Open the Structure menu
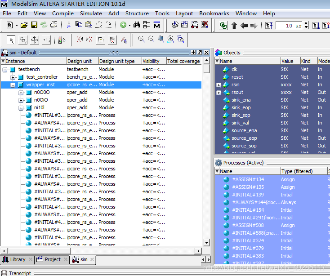 click(x=137, y=13)
